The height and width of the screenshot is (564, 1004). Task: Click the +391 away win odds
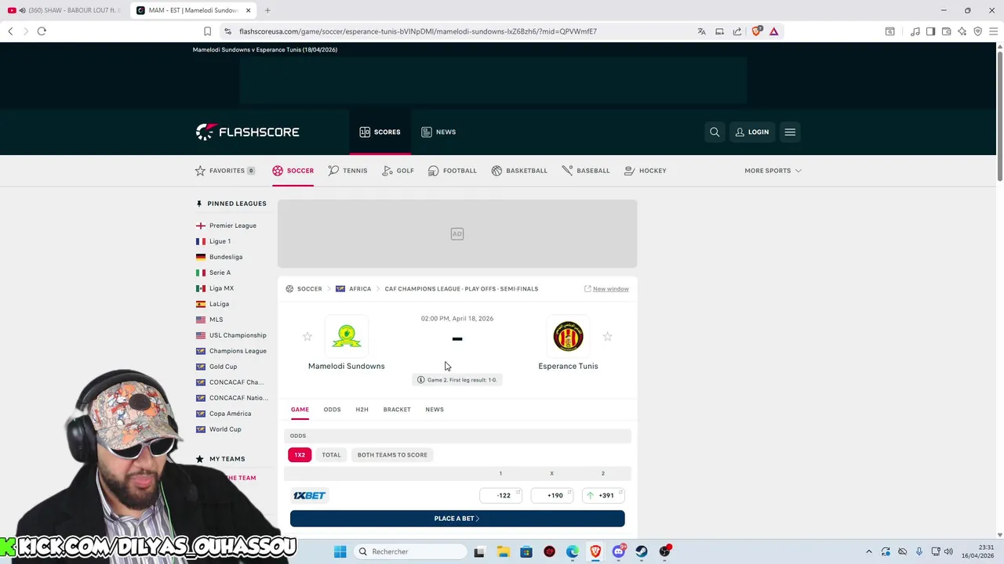click(603, 495)
